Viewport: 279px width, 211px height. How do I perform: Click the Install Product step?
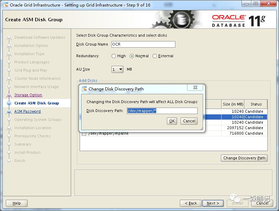[x=27, y=152]
